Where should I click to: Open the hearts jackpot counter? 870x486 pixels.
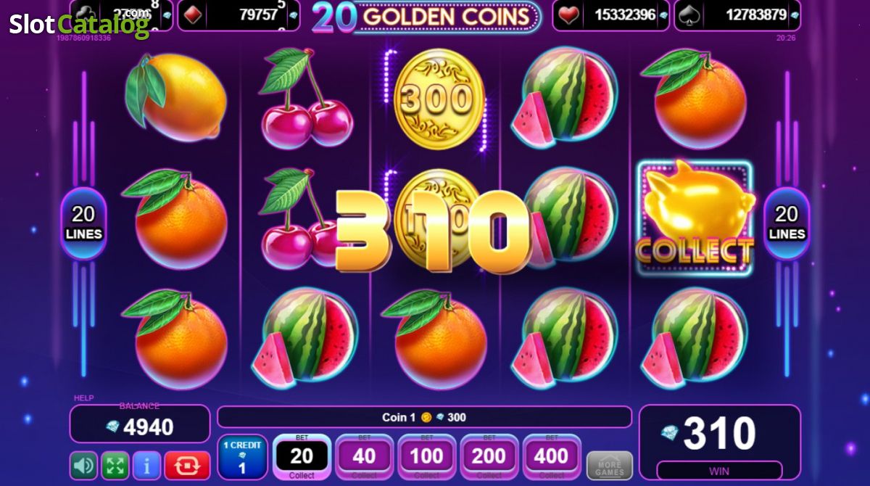[611, 15]
